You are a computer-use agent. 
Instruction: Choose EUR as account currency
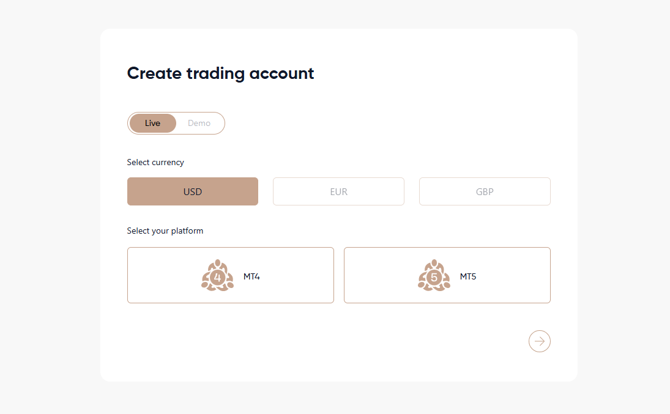click(338, 191)
